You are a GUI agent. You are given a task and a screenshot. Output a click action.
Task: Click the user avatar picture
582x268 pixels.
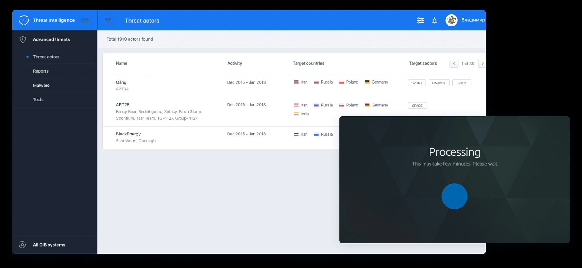[451, 20]
